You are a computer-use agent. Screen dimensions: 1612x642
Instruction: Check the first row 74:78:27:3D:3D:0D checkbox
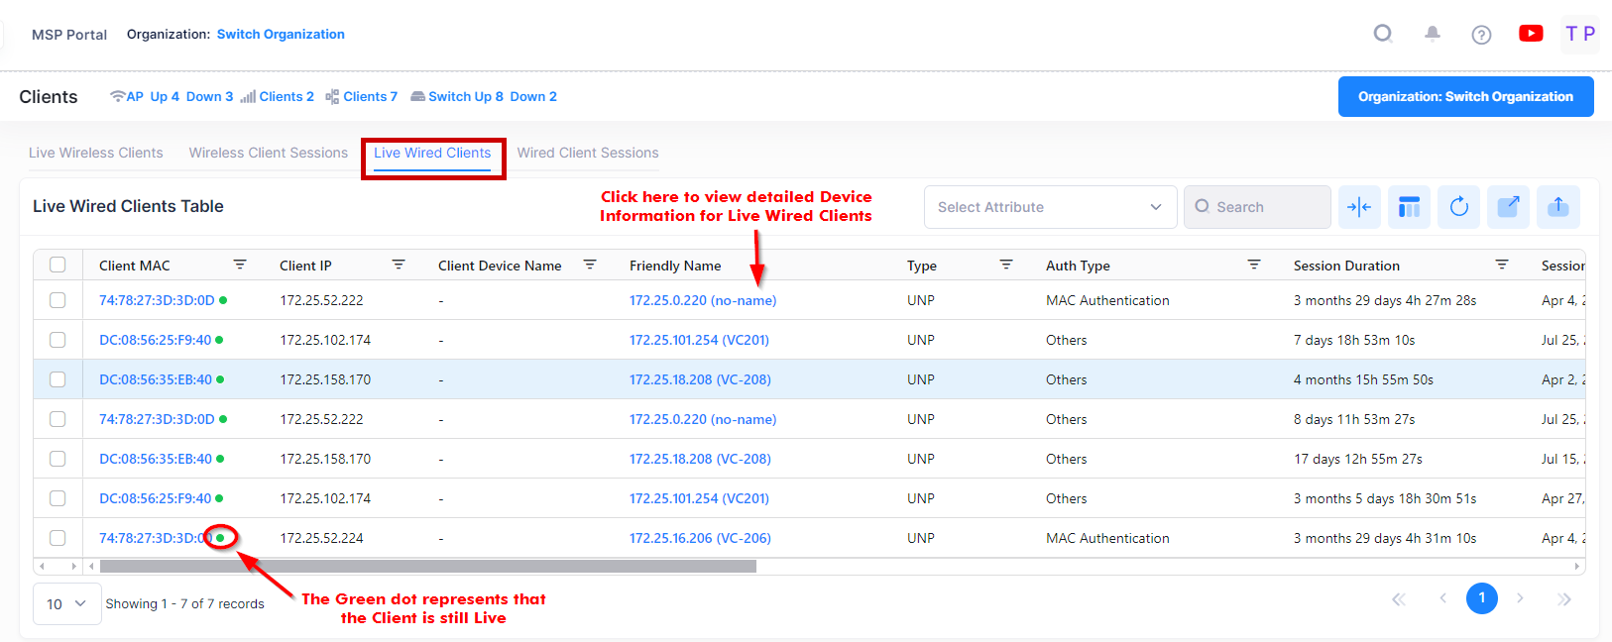click(58, 300)
